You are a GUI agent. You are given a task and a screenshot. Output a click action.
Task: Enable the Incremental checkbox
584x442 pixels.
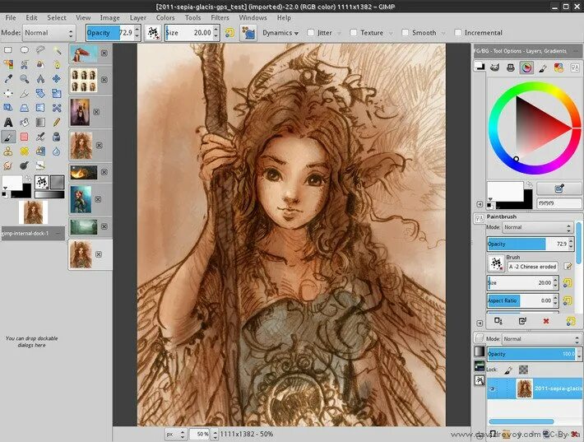click(x=457, y=33)
